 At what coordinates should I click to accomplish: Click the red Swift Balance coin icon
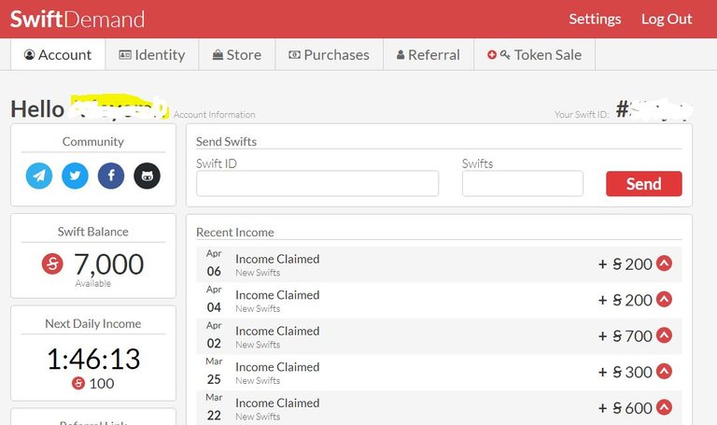pyautogui.click(x=52, y=264)
